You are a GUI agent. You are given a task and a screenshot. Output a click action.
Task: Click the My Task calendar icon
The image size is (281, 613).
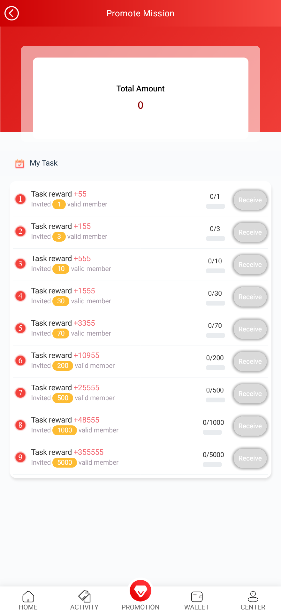coord(19,163)
